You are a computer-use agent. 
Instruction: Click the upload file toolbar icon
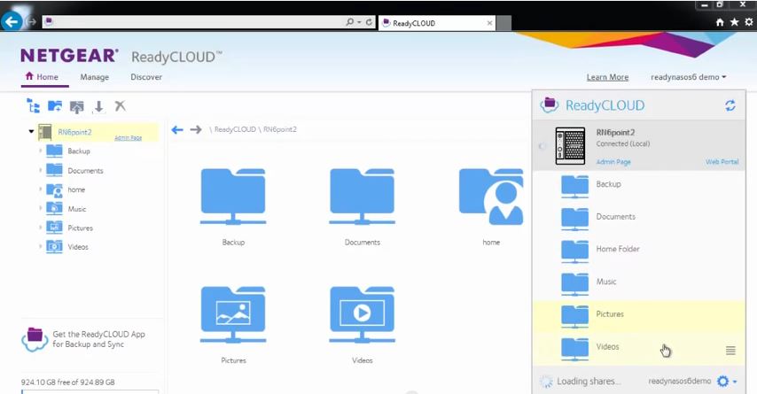(77, 106)
